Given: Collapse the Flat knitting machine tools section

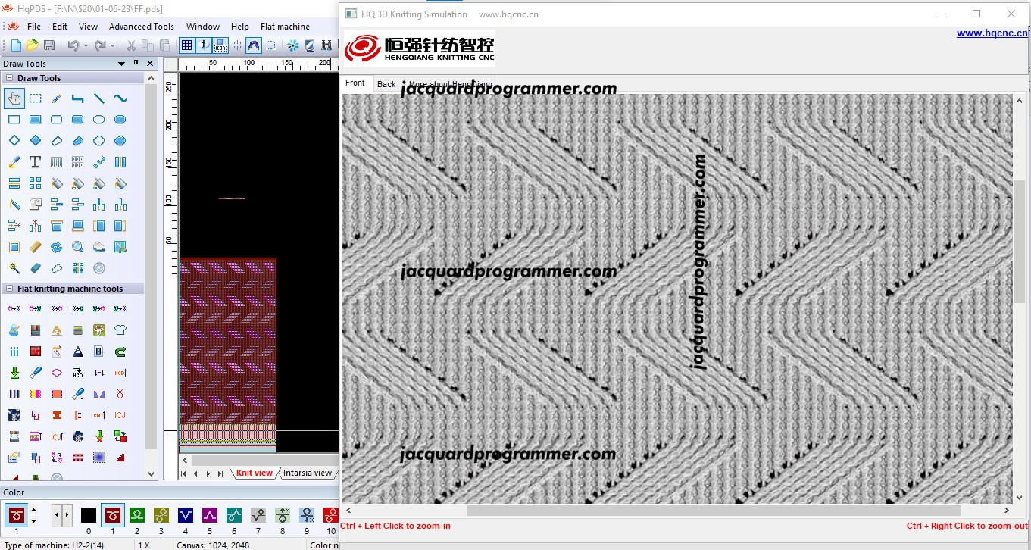Looking at the screenshot, I should coord(9,289).
